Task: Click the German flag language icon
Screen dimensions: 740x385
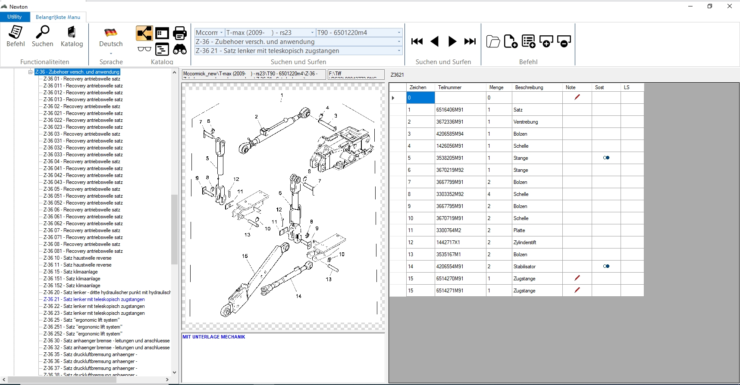Action: [111, 33]
